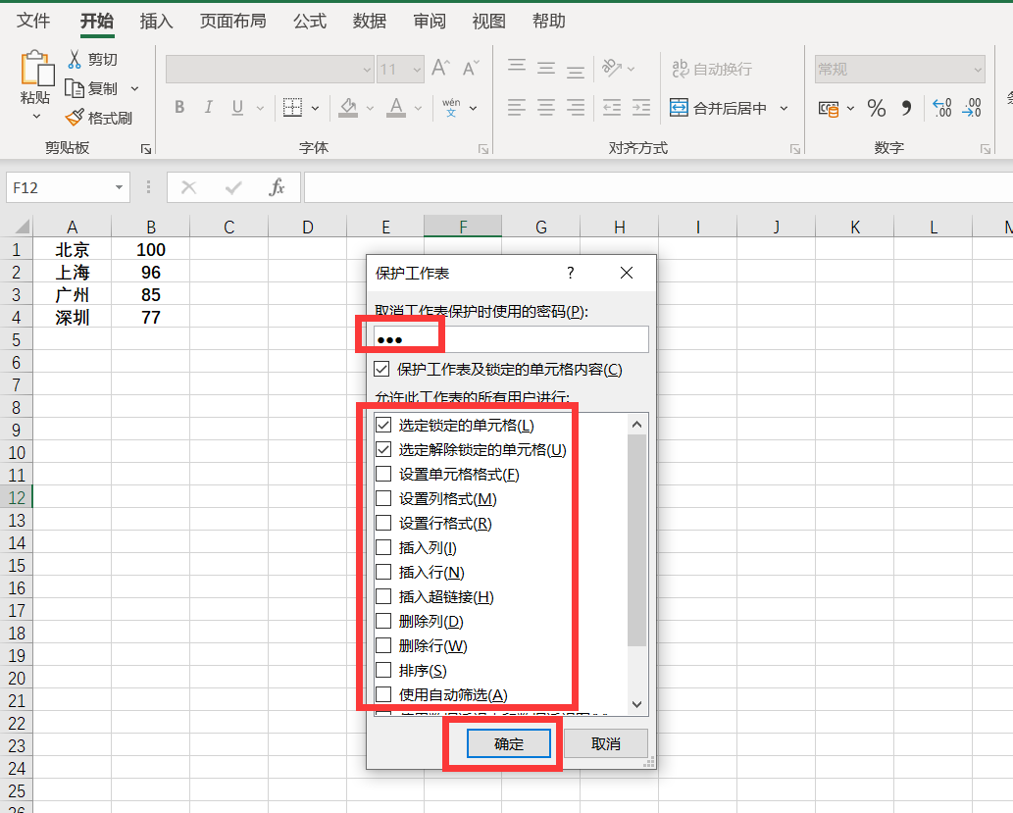1013x813 pixels.
Task: Open the font settings dialog launcher
Action: 483,149
